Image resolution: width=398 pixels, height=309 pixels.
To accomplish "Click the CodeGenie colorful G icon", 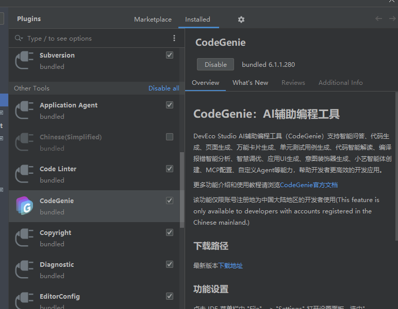I will pos(24,206).
